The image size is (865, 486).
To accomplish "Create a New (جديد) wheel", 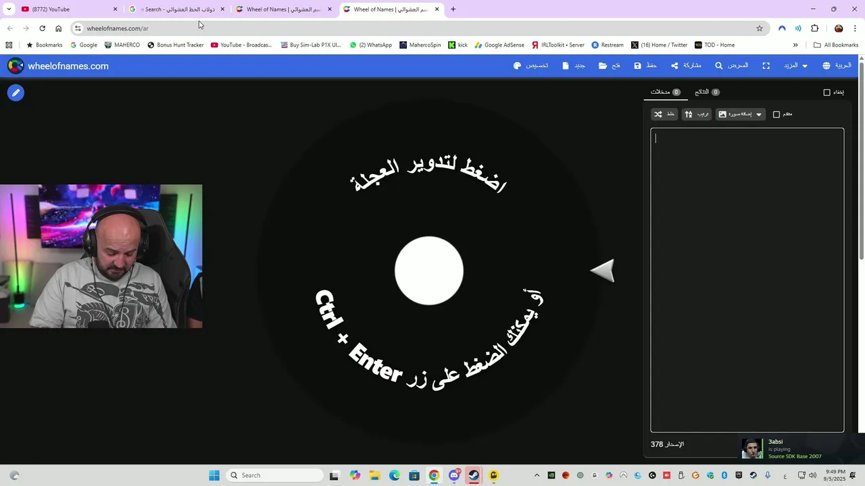I will pos(574,65).
